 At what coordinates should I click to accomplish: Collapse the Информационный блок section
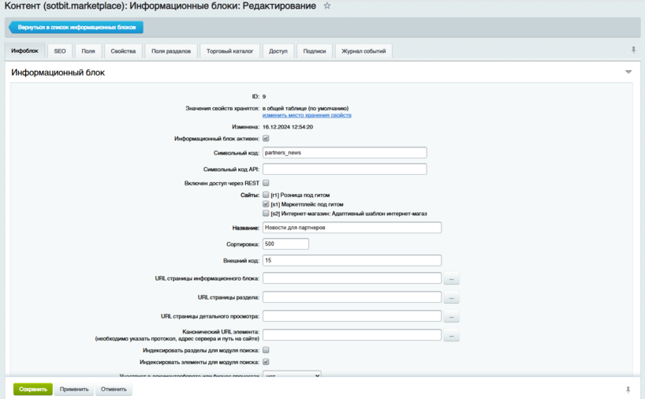(x=628, y=73)
